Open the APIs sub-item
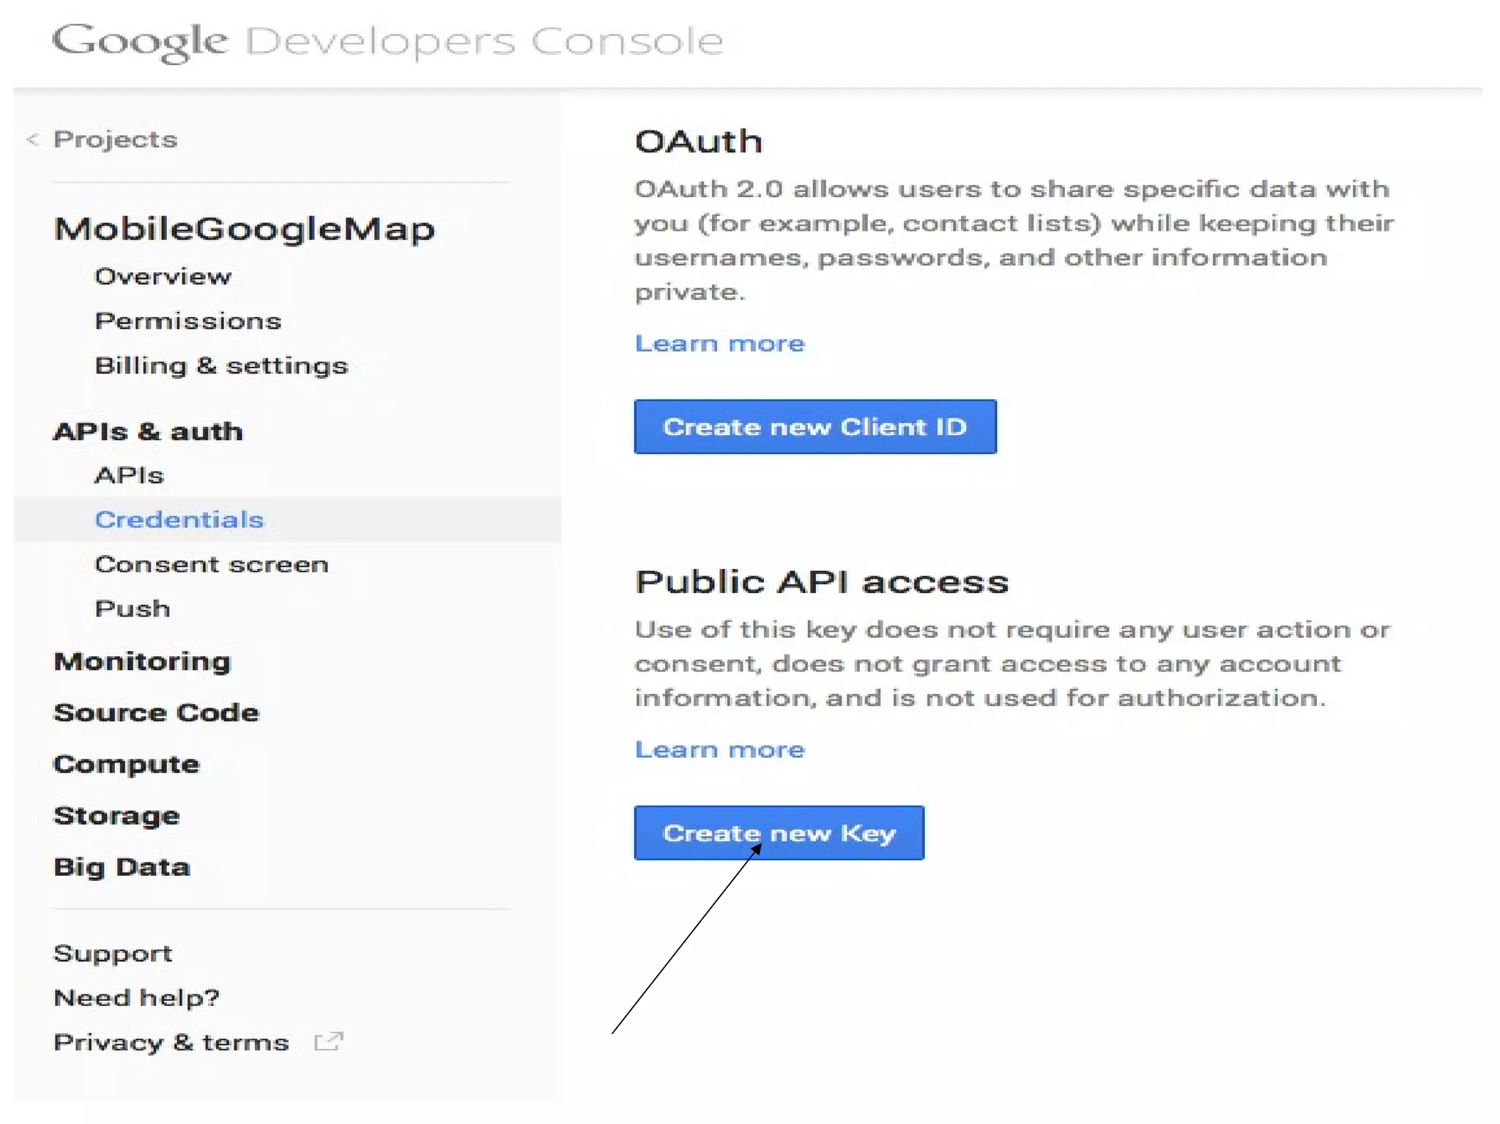 pyautogui.click(x=129, y=475)
